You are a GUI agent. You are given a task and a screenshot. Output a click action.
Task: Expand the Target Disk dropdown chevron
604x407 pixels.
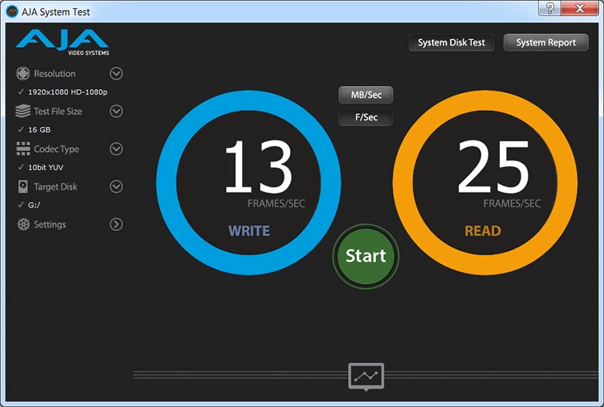[x=116, y=187]
